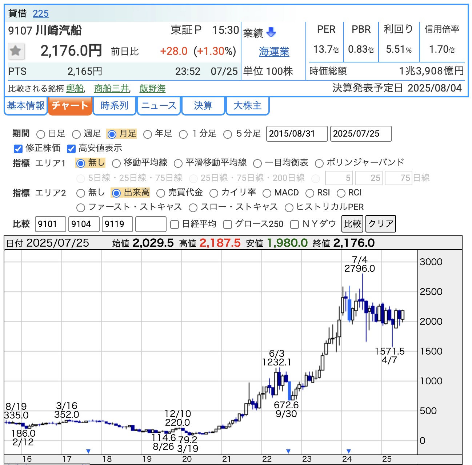Click the 79.2 low label on chart

tap(188, 440)
